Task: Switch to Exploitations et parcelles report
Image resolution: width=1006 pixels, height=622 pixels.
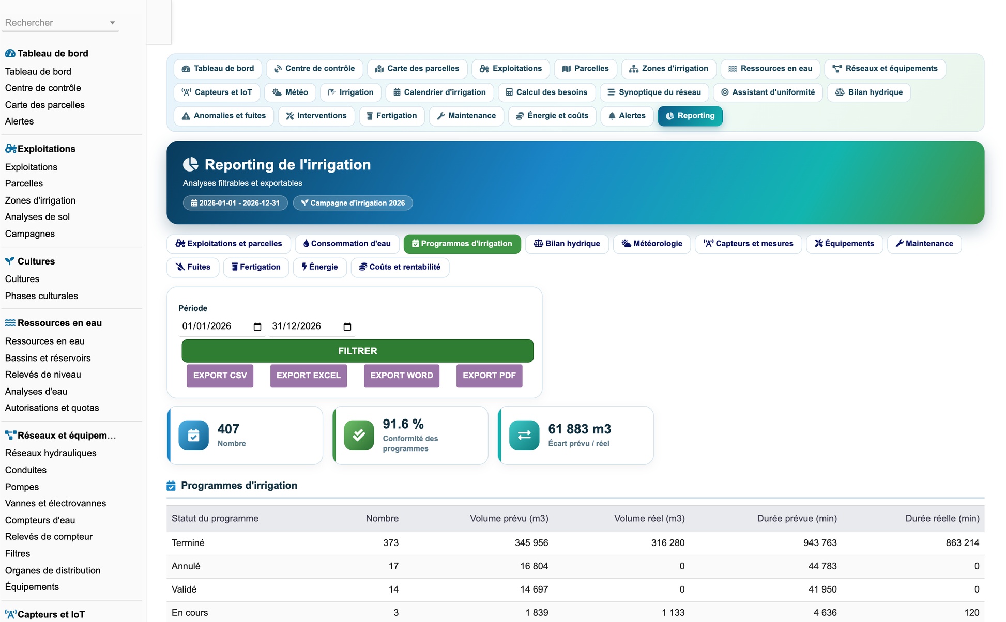Action: 228,244
